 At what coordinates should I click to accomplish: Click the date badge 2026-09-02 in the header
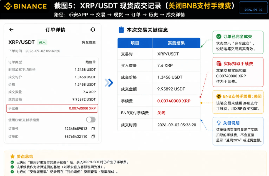tap(253, 8)
